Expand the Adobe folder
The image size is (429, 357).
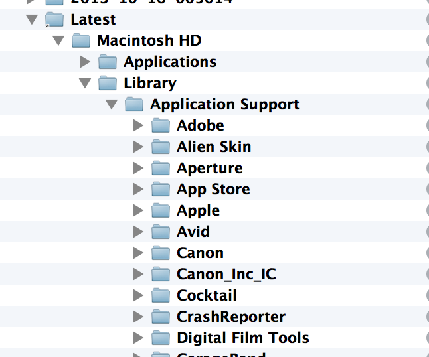tap(138, 125)
